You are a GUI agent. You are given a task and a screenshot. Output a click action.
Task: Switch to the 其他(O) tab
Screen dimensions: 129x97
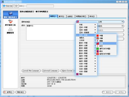93,16
